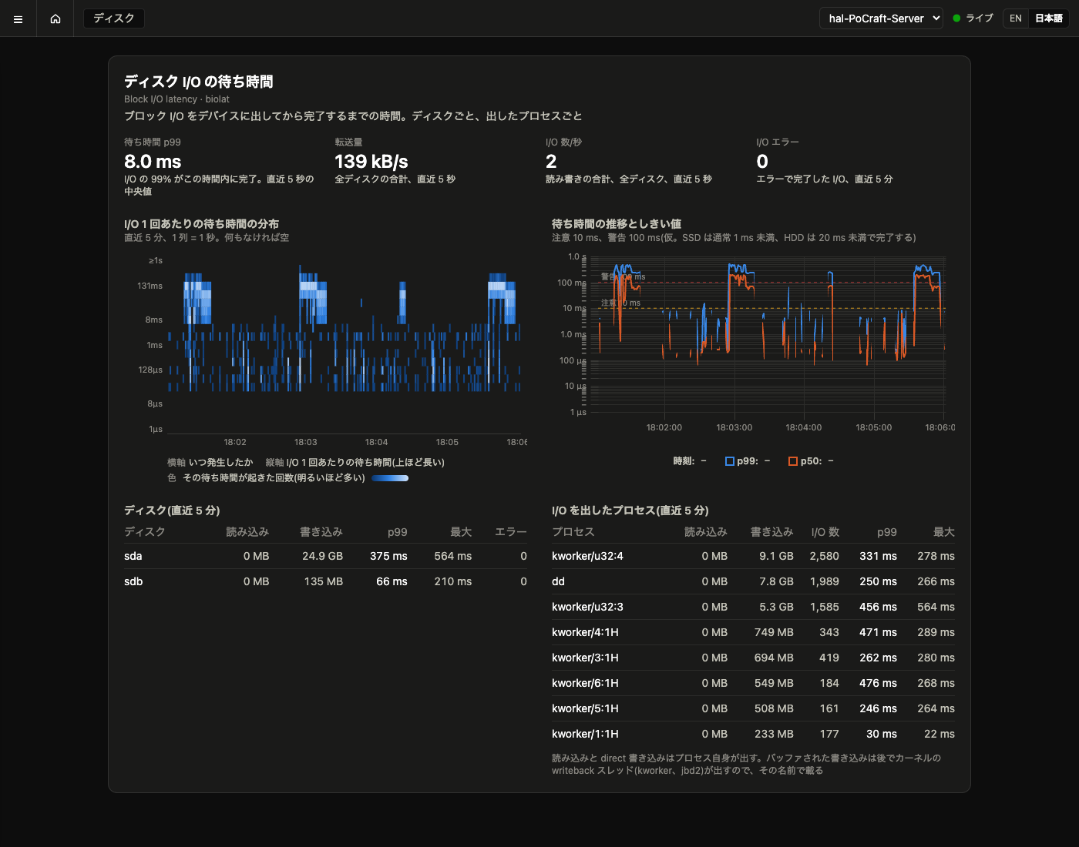Screen dimensions: 1079x847
Task: Click the 18:03:00 tick on line chart
Action: click(x=734, y=427)
